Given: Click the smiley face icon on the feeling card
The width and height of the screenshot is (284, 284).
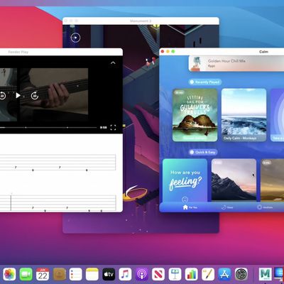Looking at the screenshot, I should (185, 200).
